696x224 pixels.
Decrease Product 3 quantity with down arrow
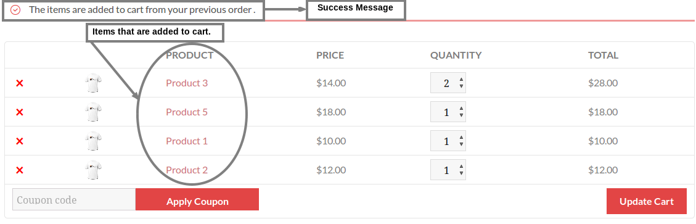[461, 86]
